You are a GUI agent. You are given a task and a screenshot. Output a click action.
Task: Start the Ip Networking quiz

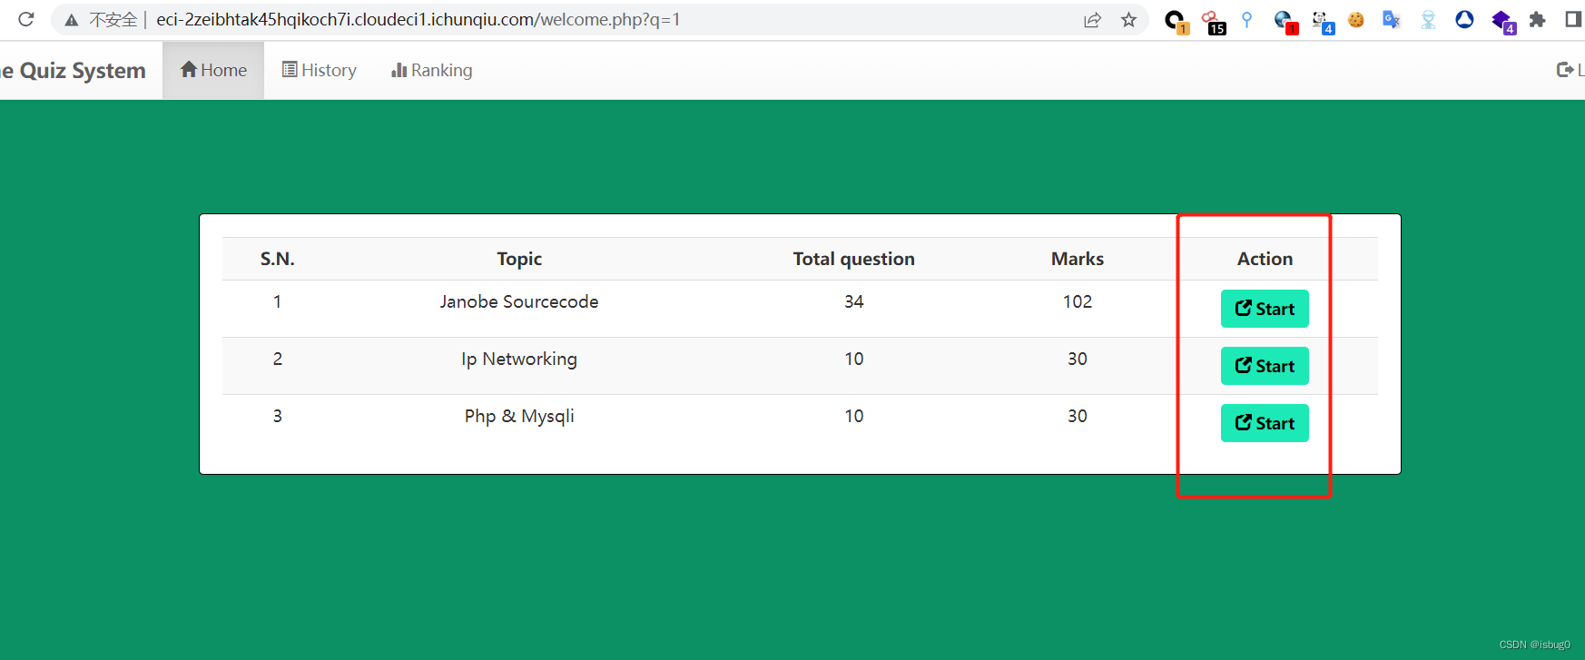pos(1265,366)
